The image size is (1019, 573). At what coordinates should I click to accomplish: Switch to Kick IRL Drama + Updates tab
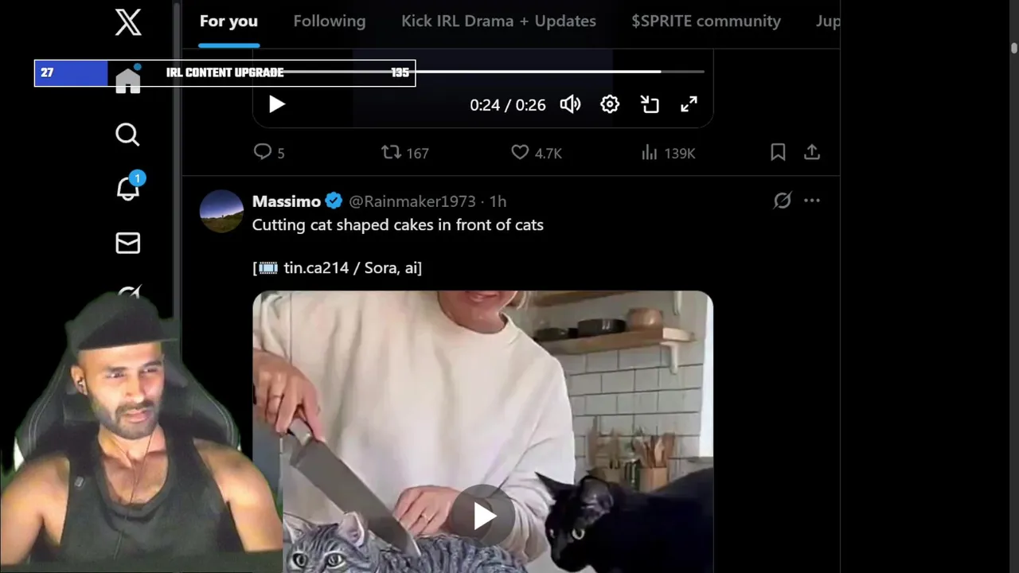coord(498,21)
